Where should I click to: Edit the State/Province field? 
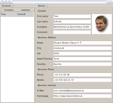(x=82, y=59)
